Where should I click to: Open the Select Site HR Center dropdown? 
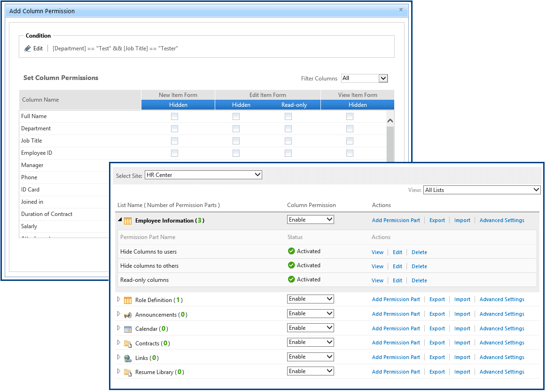pos(203,175)
